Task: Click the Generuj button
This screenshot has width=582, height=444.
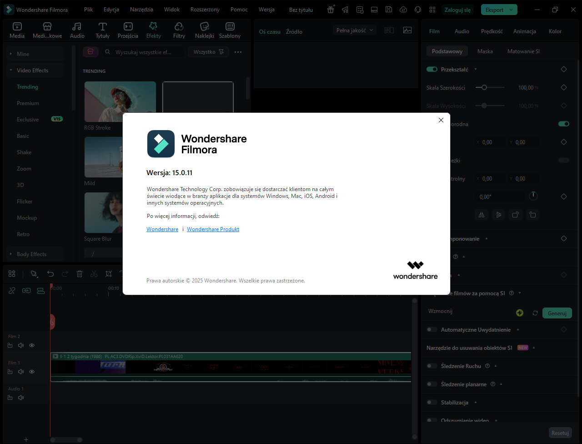Action: 557,313
